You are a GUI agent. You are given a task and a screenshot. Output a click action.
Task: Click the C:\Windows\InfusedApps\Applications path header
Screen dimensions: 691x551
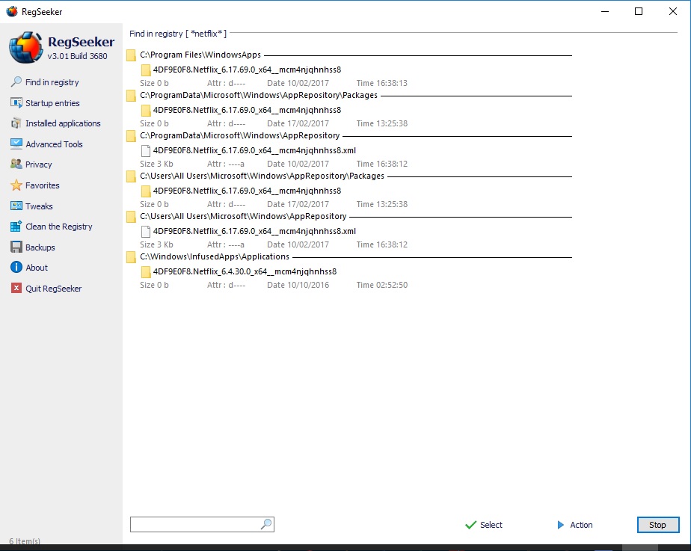point(215,256)
